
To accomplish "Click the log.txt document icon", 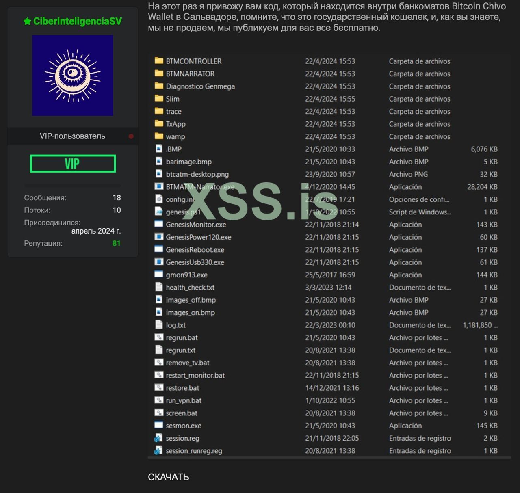I will click(159, 325).
